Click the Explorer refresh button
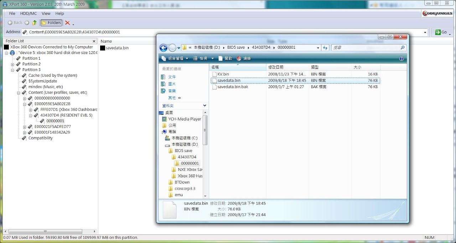This screenshot has width=456, height=243. coord(325,48)
